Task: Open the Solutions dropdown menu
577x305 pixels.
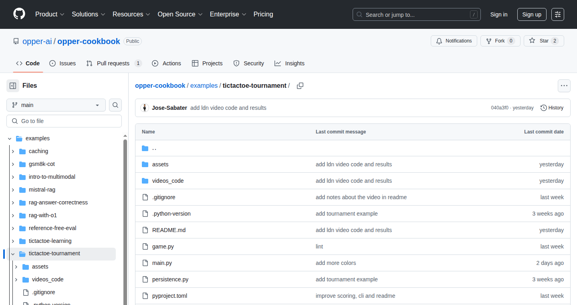Action: pos(89,14)
